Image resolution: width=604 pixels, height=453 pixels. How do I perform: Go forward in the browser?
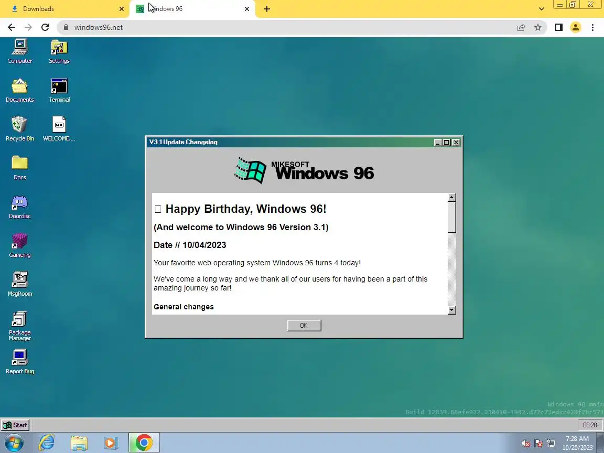tap(28, 27)
